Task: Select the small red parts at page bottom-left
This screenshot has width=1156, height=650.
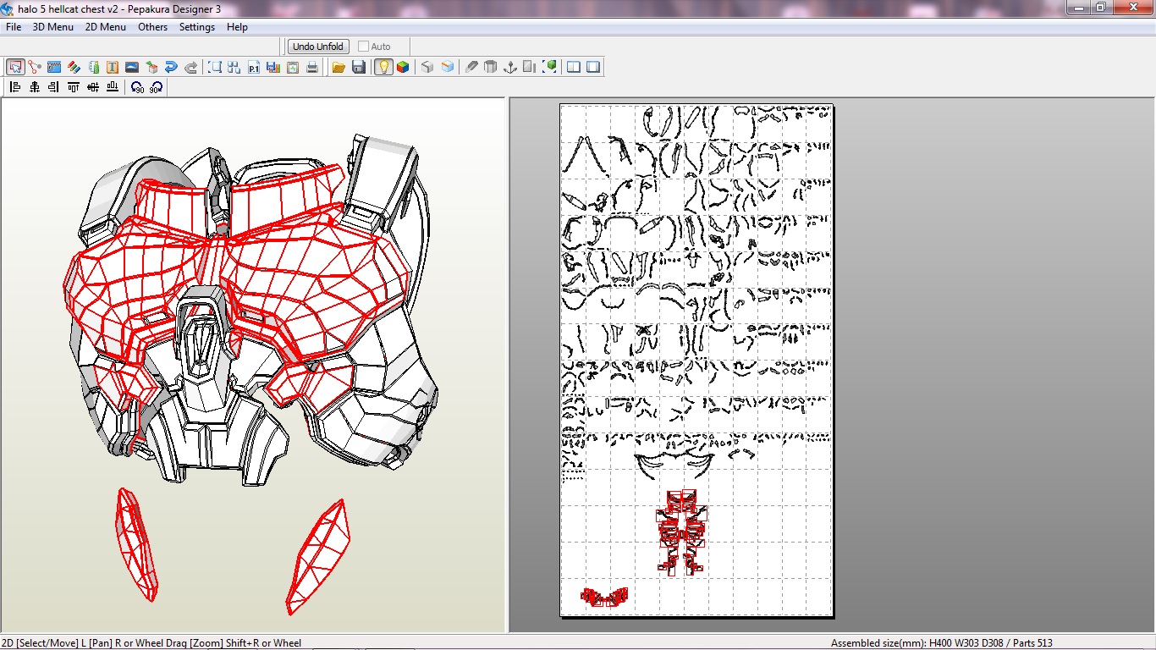Action: (x=604, y=597)
